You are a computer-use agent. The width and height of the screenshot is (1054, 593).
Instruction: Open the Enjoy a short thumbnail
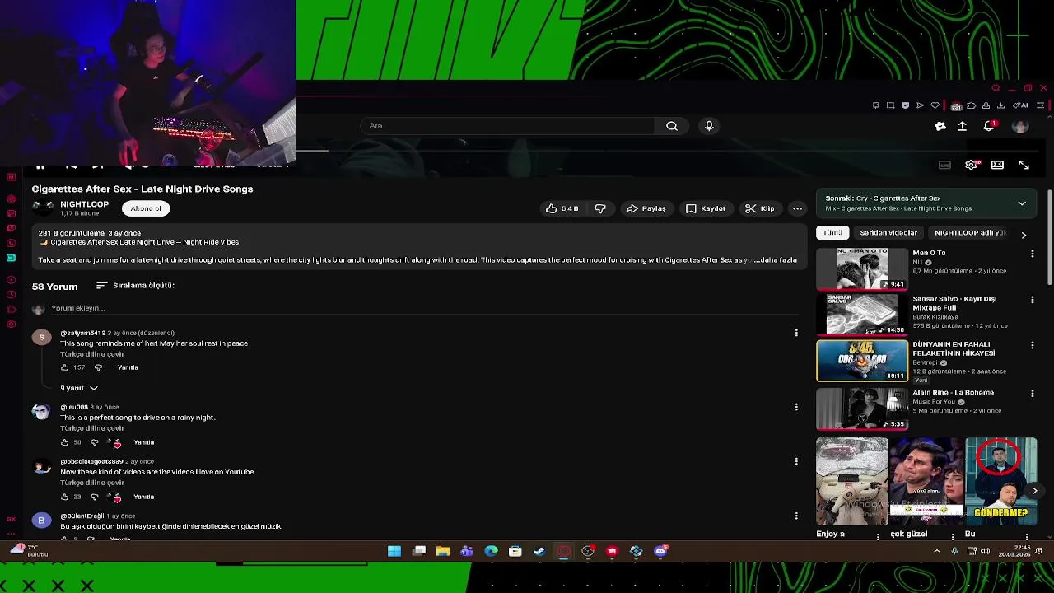coord(852,482)
